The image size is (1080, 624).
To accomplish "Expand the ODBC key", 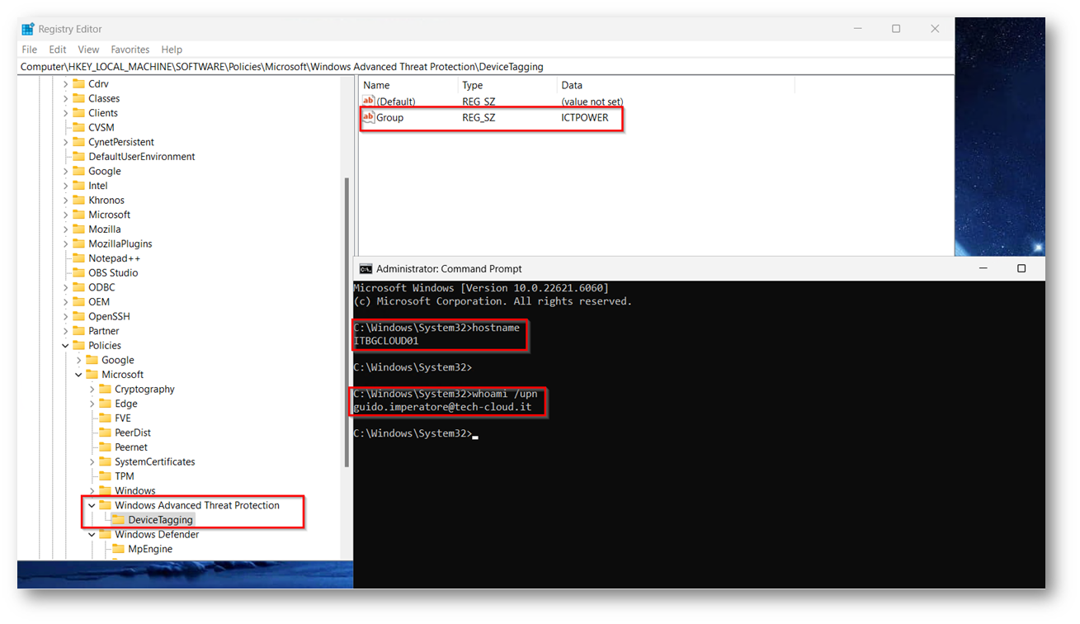I will point(65,287).
